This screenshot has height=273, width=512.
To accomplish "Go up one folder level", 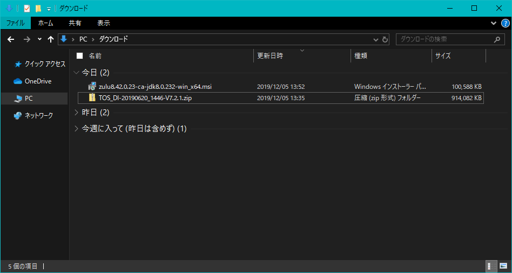I will click(50, 39).
